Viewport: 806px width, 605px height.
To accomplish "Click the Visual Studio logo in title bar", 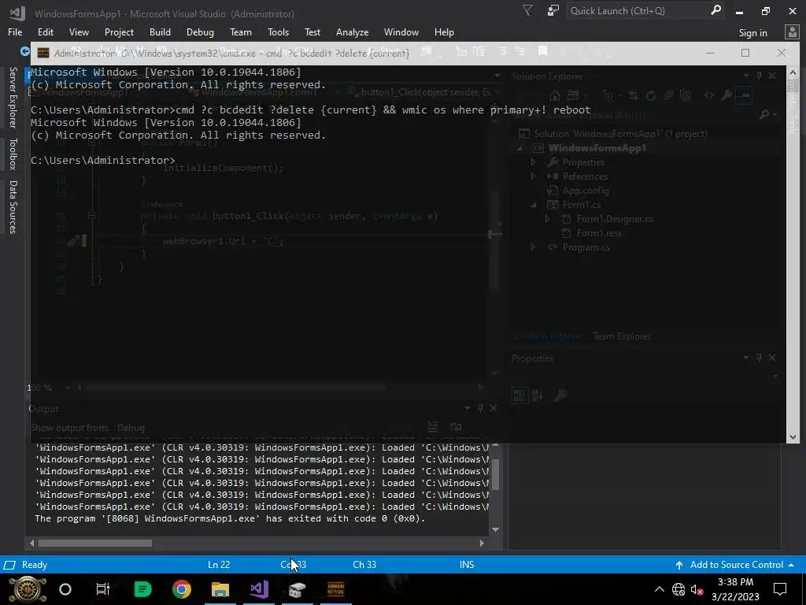I will point(17,13).
